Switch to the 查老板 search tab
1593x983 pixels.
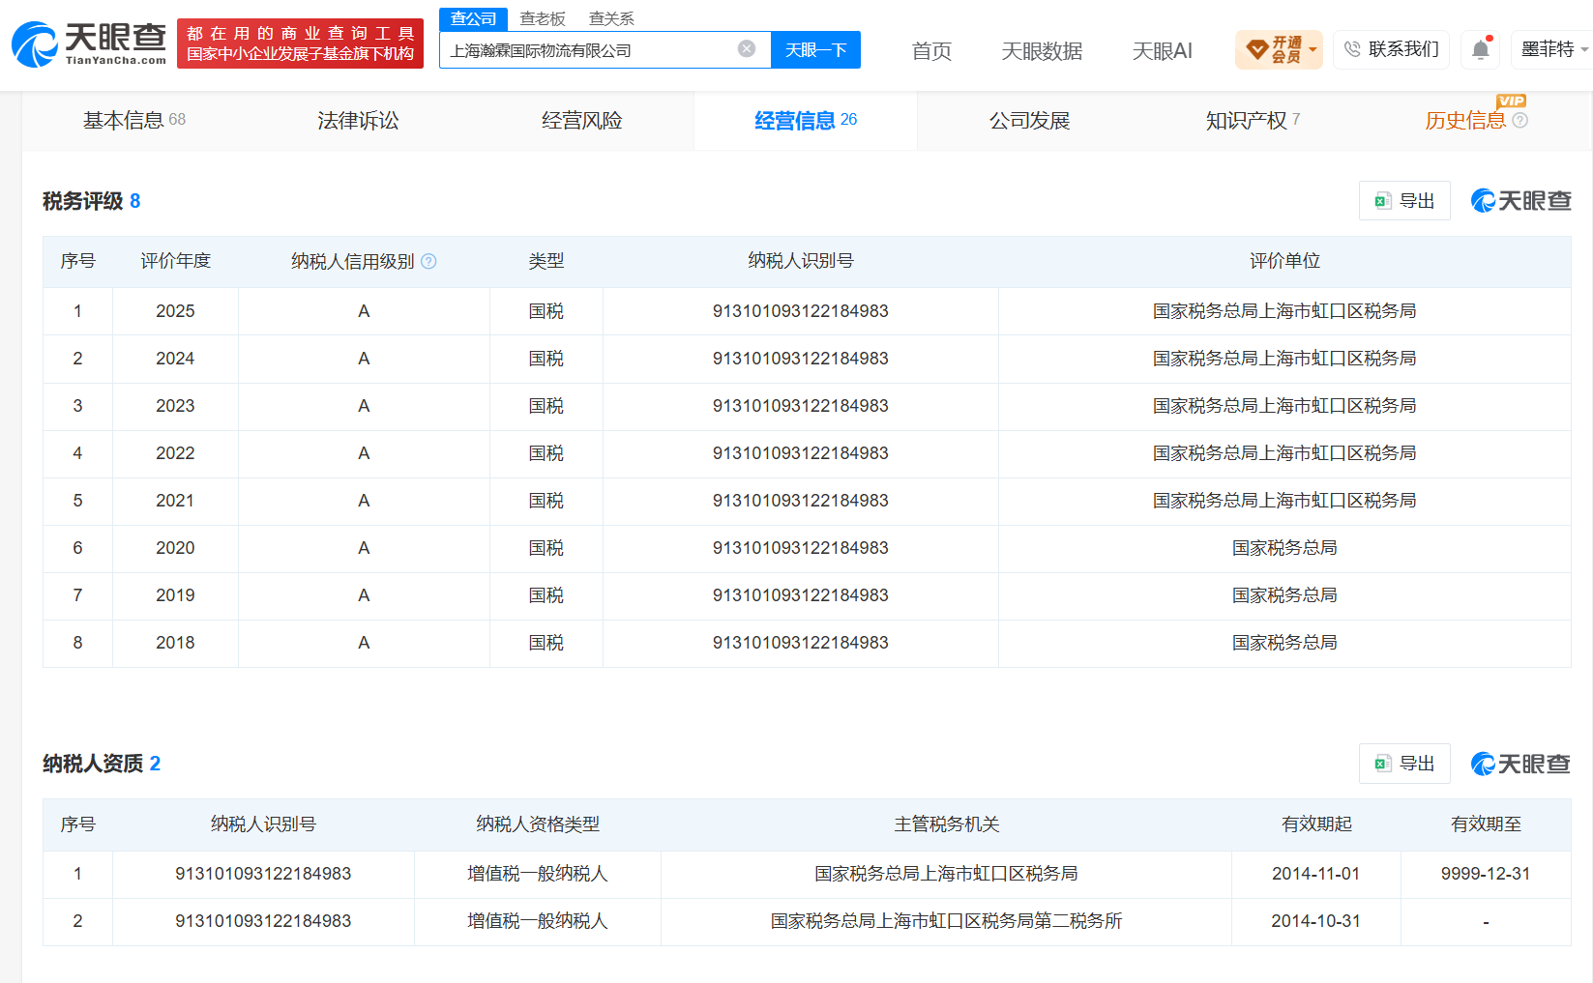(542, 18)
